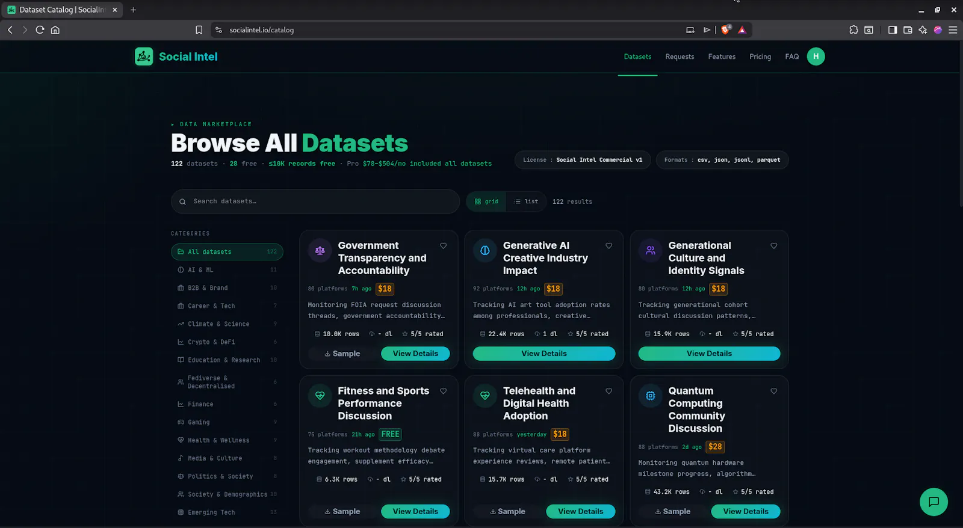The height and width of the screenshot is (528, 963).
Task: Click the Social Intel Commercial v1 license pill
Action: tap(583, 160)
